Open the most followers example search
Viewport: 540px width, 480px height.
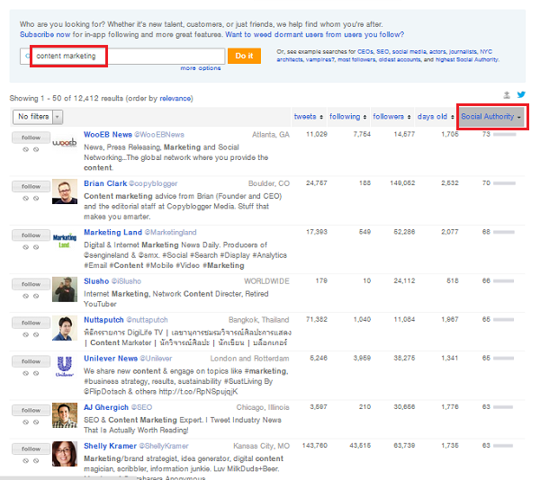(x=356, y=59)
